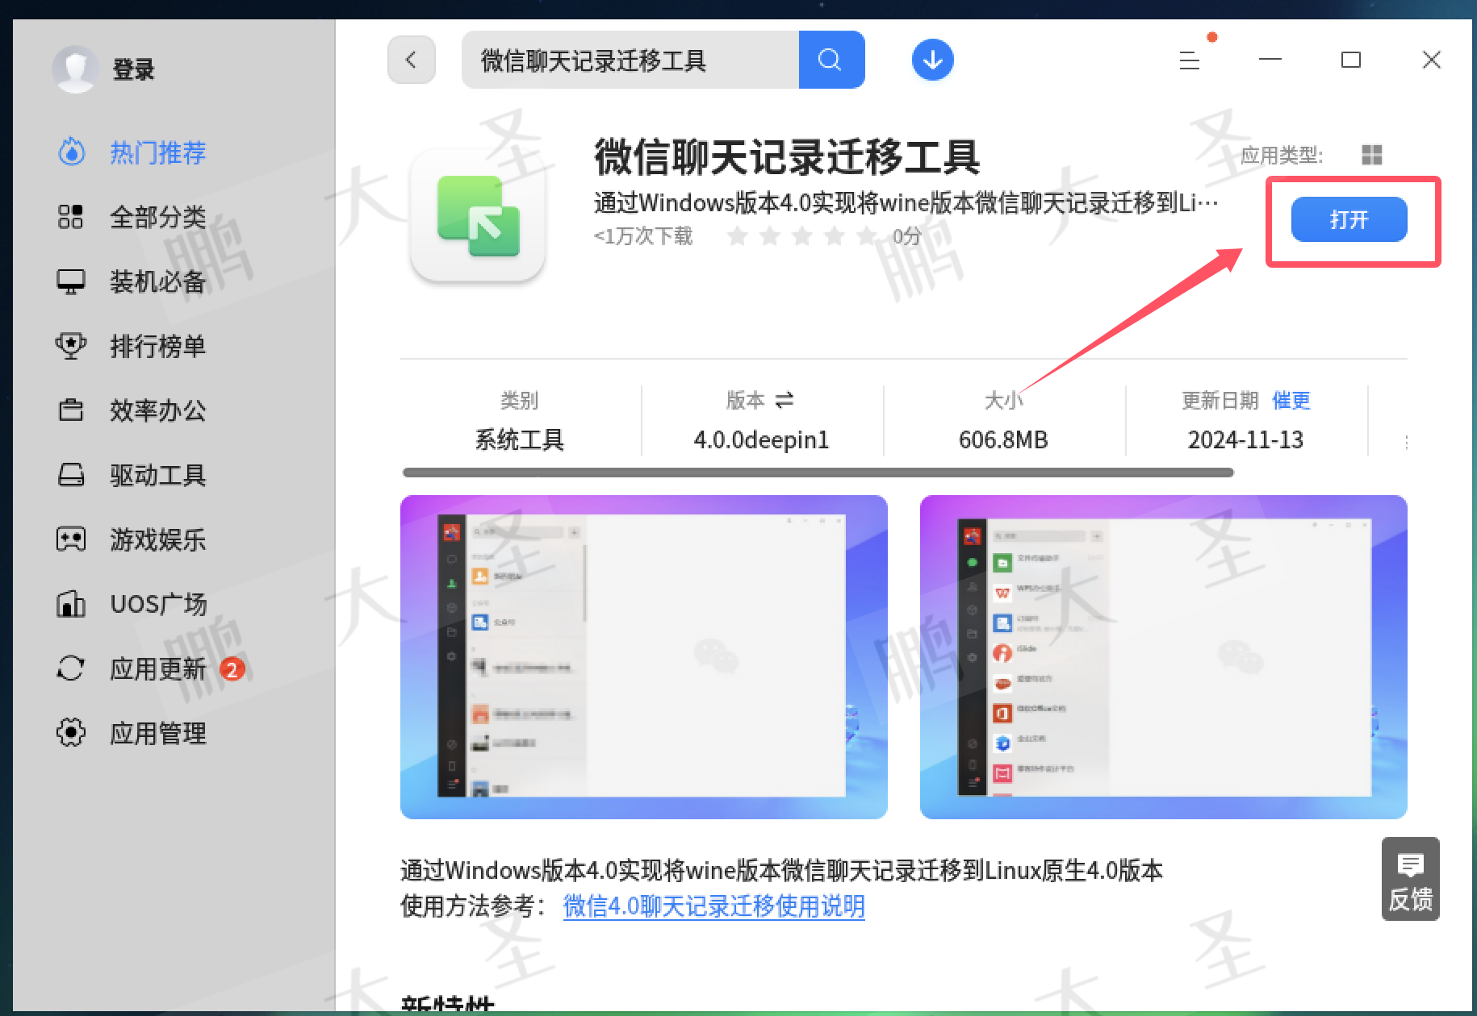Click 效率办公 menu label
Screen dimensions: 1477x1016
(x=158, y=410)
